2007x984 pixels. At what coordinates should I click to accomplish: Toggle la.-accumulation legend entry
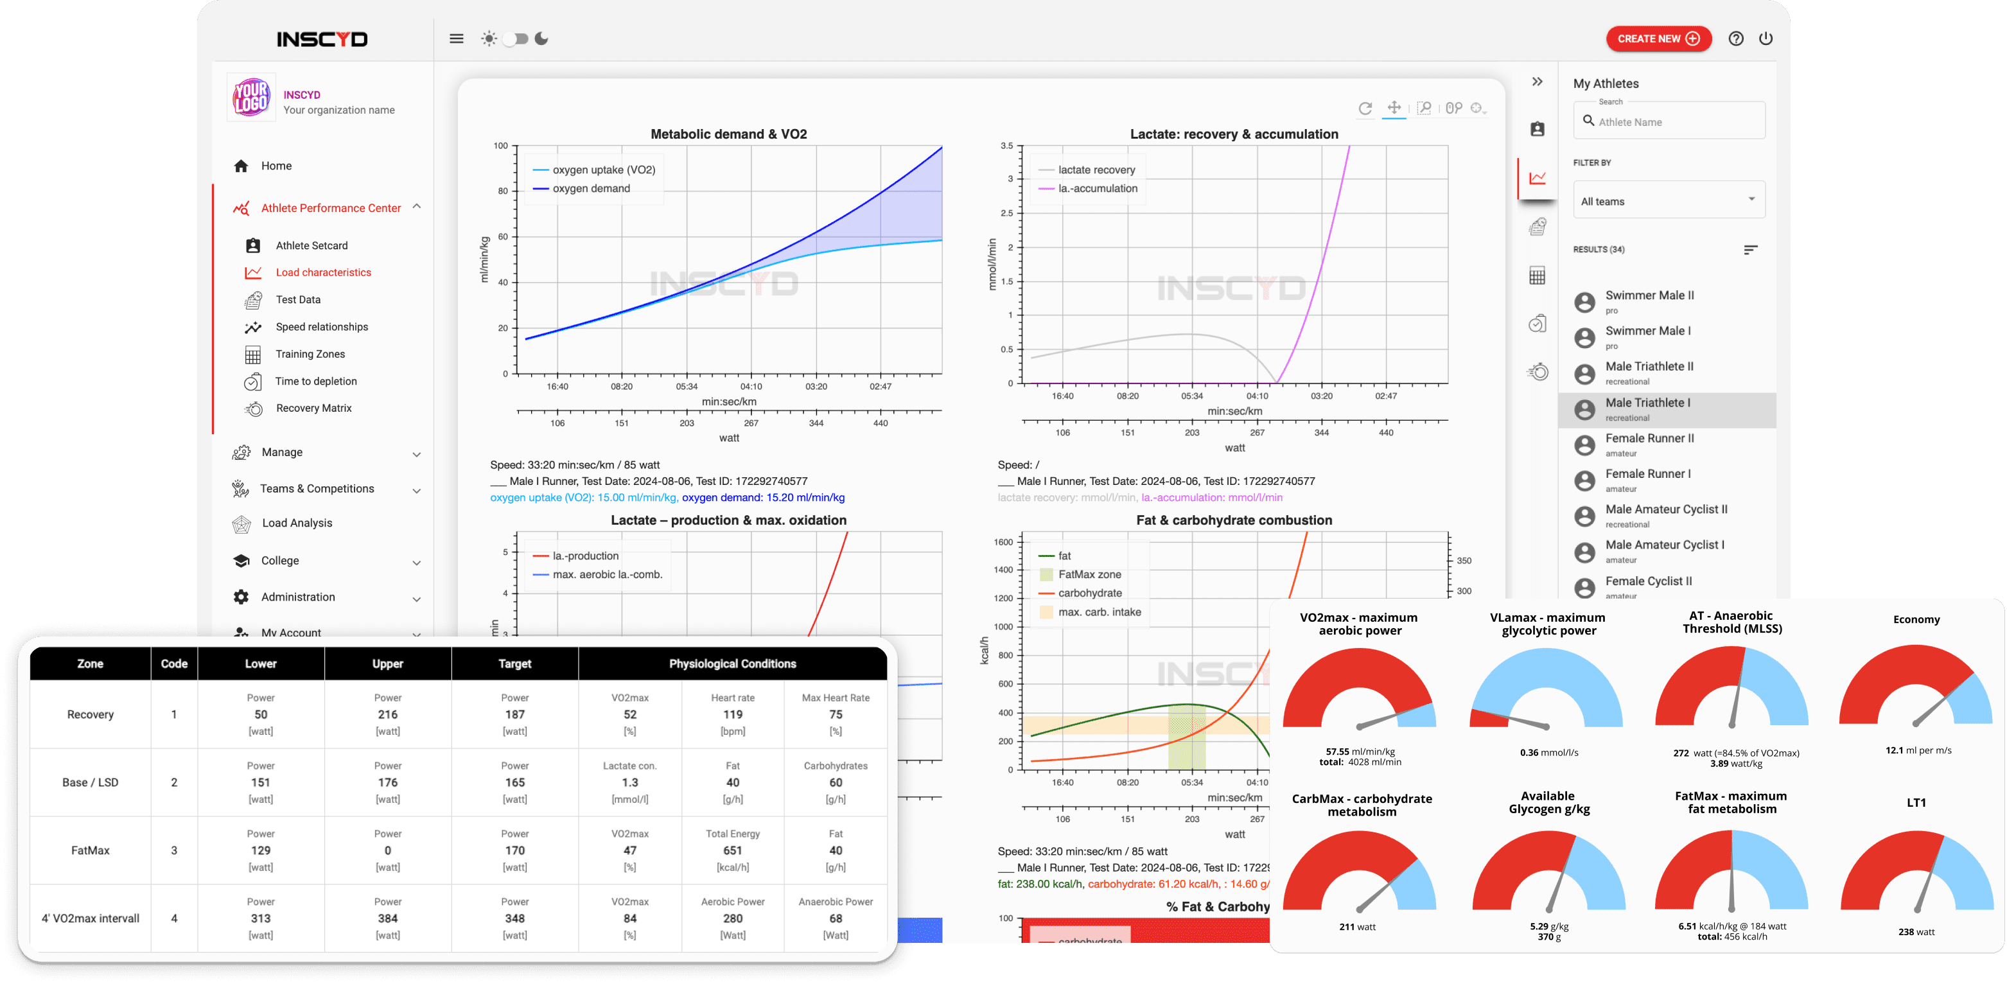[1088, 189]
